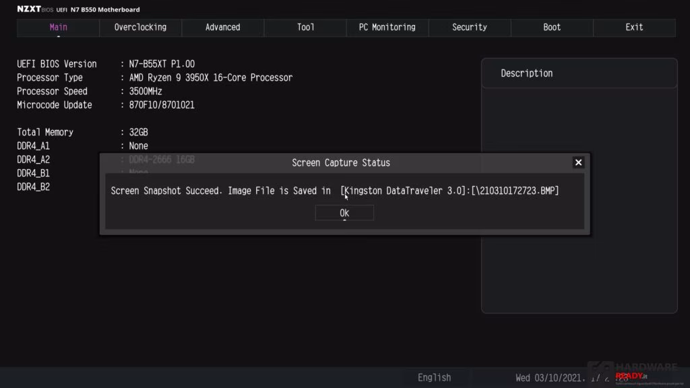Change the English language setting
The width and height of the screenshot is (690, 388).
click(435, 377)
